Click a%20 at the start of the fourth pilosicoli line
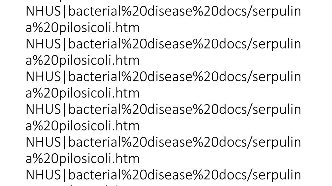Image resolution: width=332 pixels, height=186 pixels. click(41, 126)
